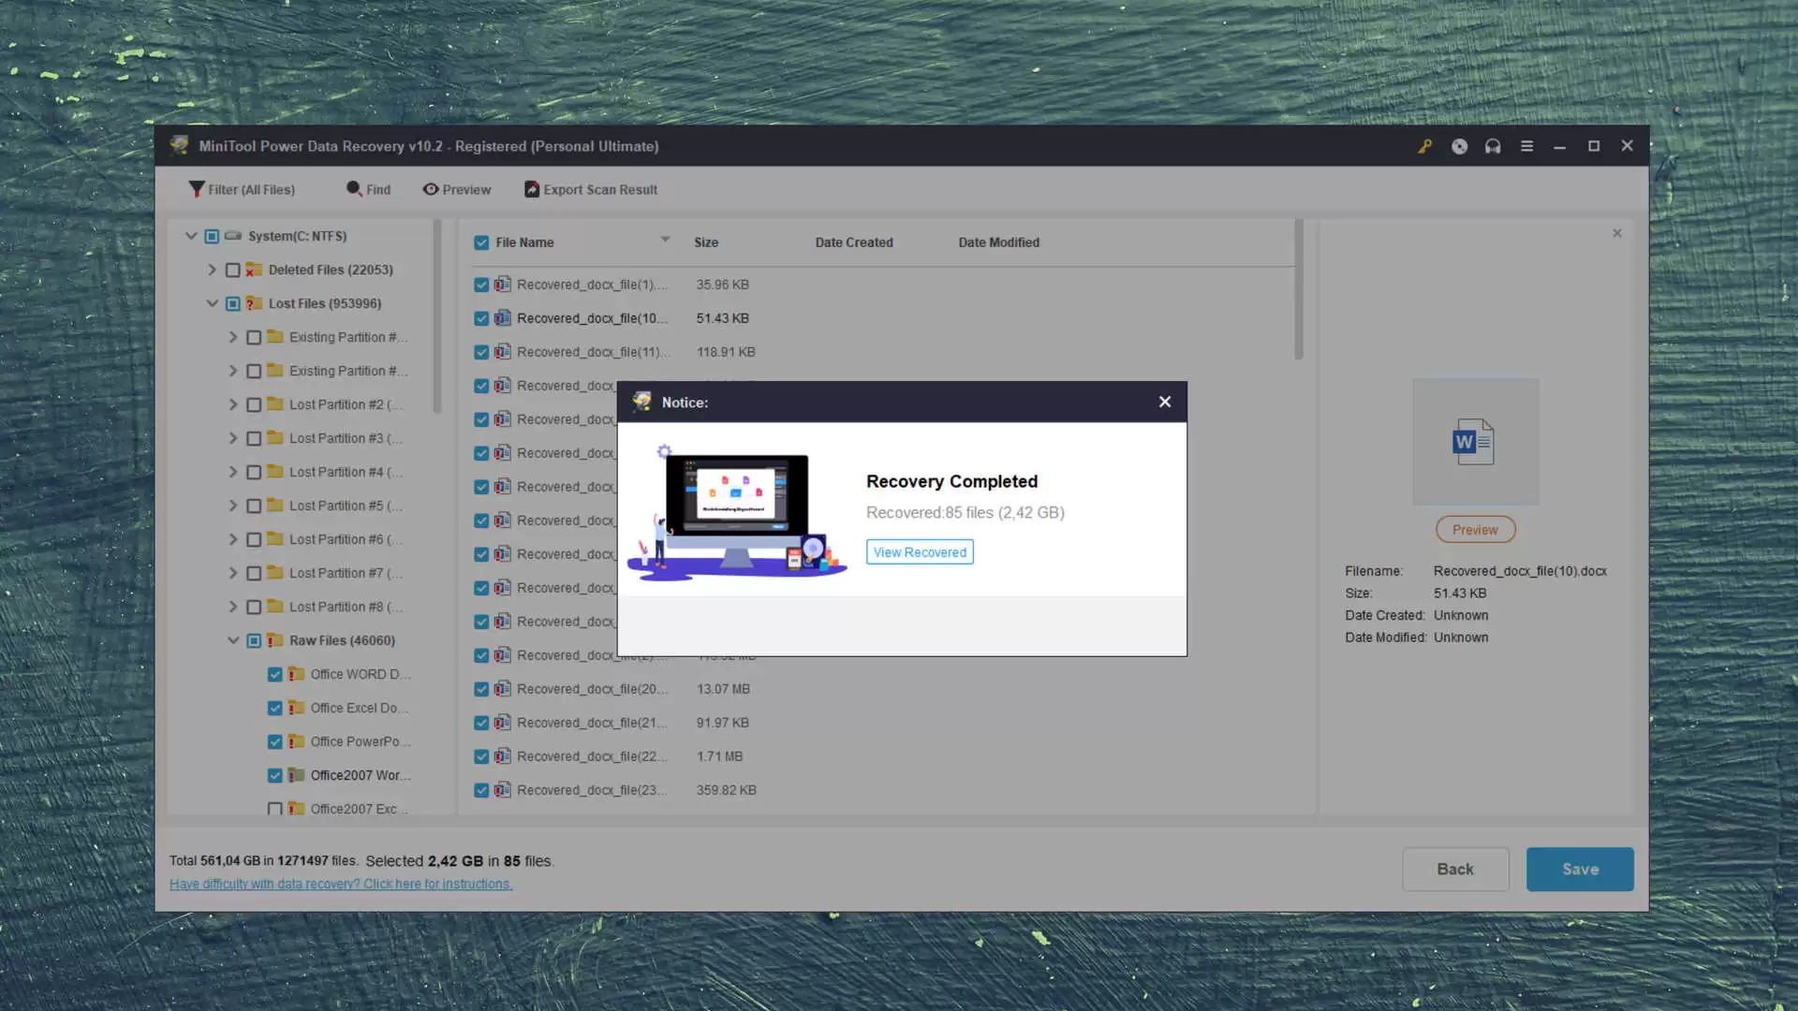
Task: Click View Recovered button in notice dialog
Action: point(919,551)
